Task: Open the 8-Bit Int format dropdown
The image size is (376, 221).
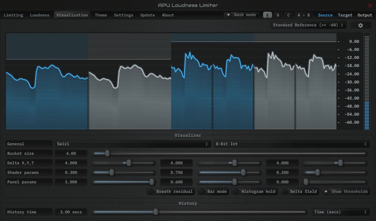Action: pyautogui.click(x=291, y=144)
